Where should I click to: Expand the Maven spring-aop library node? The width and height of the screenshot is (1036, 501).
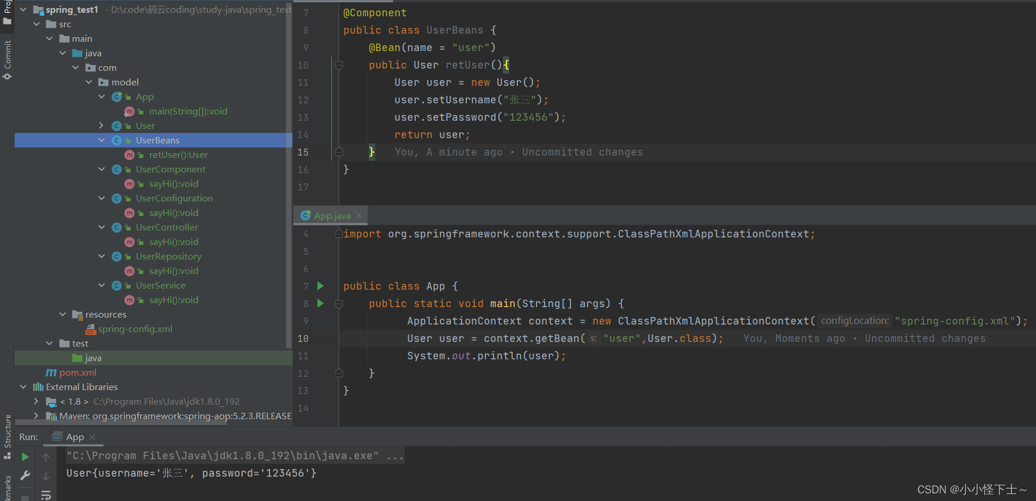pyautogui.click(x=37, y=416)
